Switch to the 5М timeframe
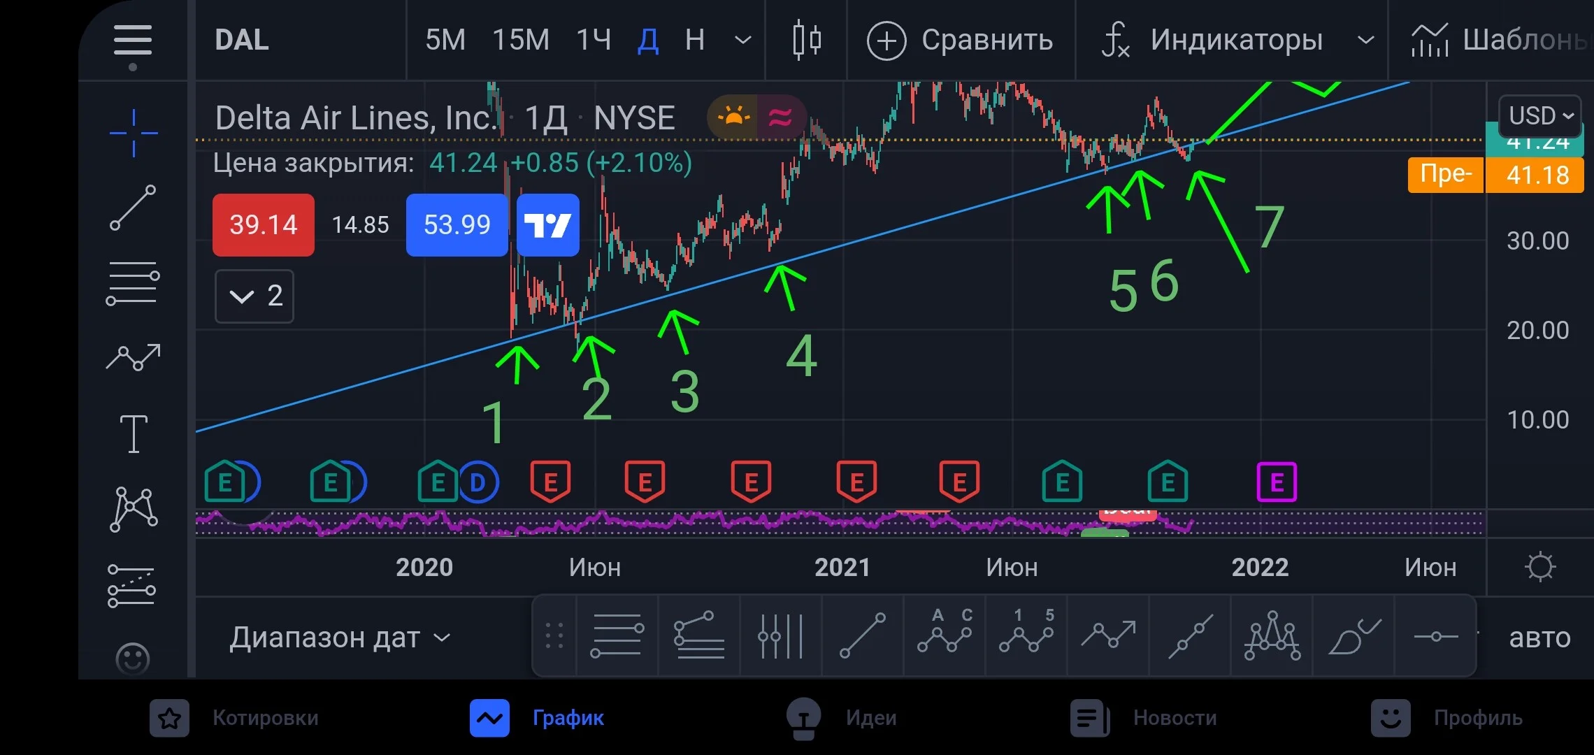 445,40
